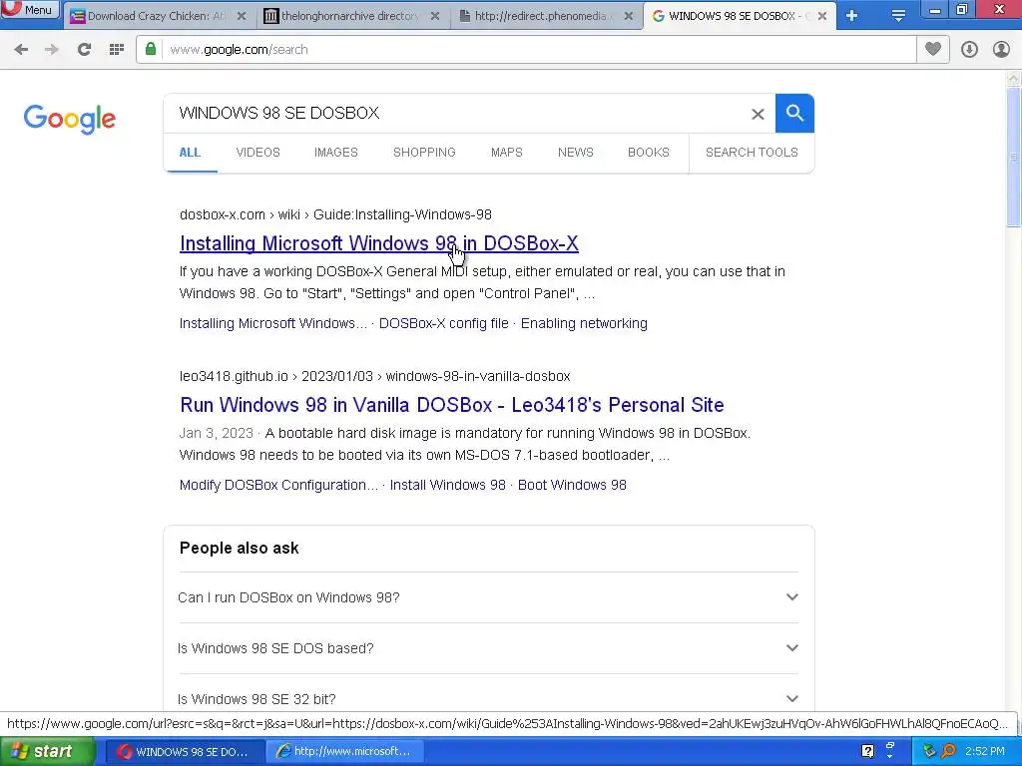Screen dimensions: 1022x766
Task: Expand 'Can I run DOSBox on Windows 98?'
Action: point(488,597)
